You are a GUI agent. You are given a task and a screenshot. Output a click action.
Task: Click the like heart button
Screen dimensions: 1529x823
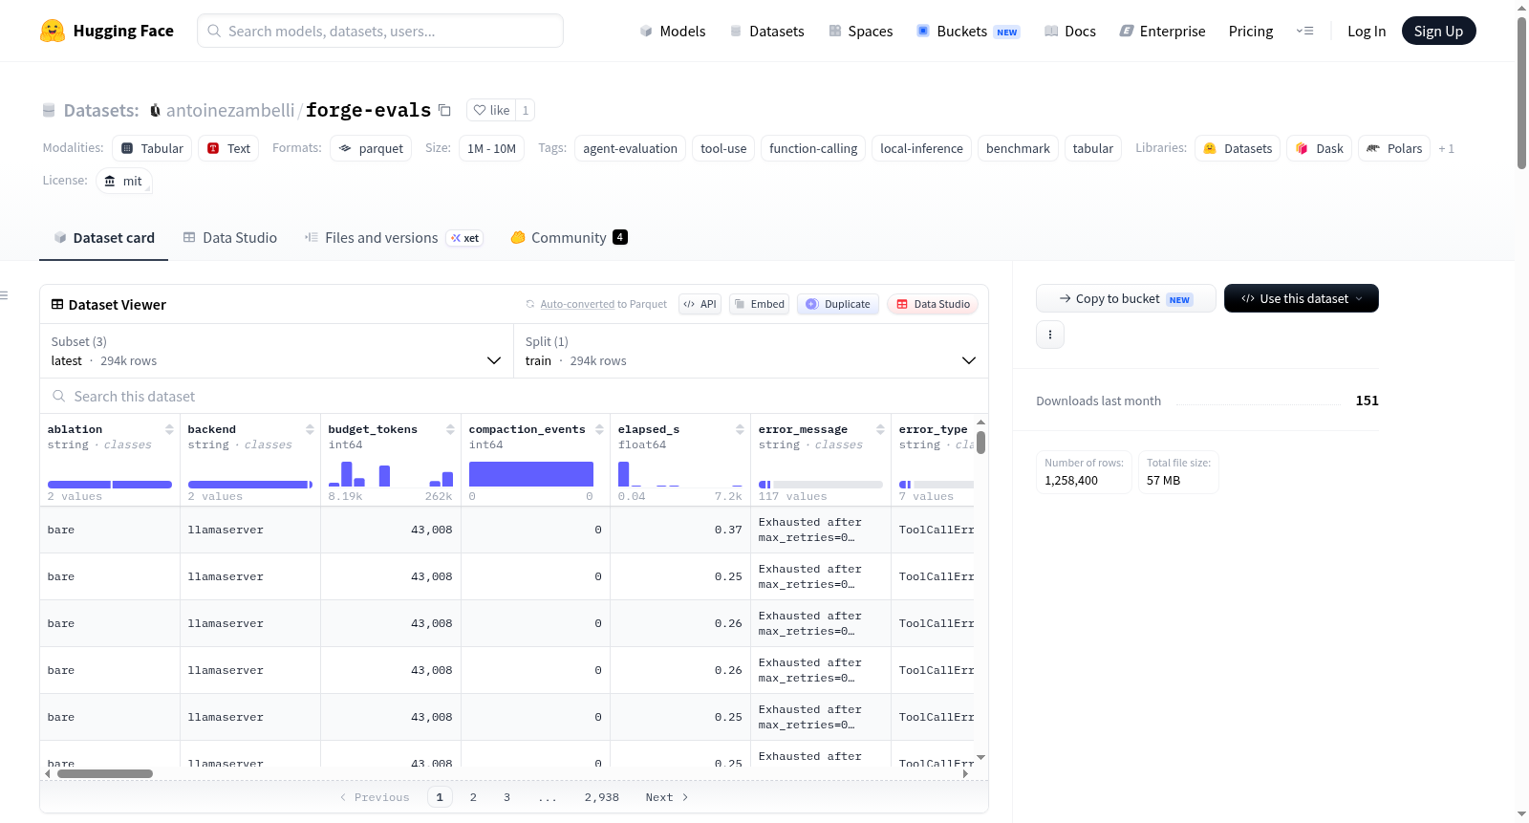pyautogui.click(x=491, y=110)
